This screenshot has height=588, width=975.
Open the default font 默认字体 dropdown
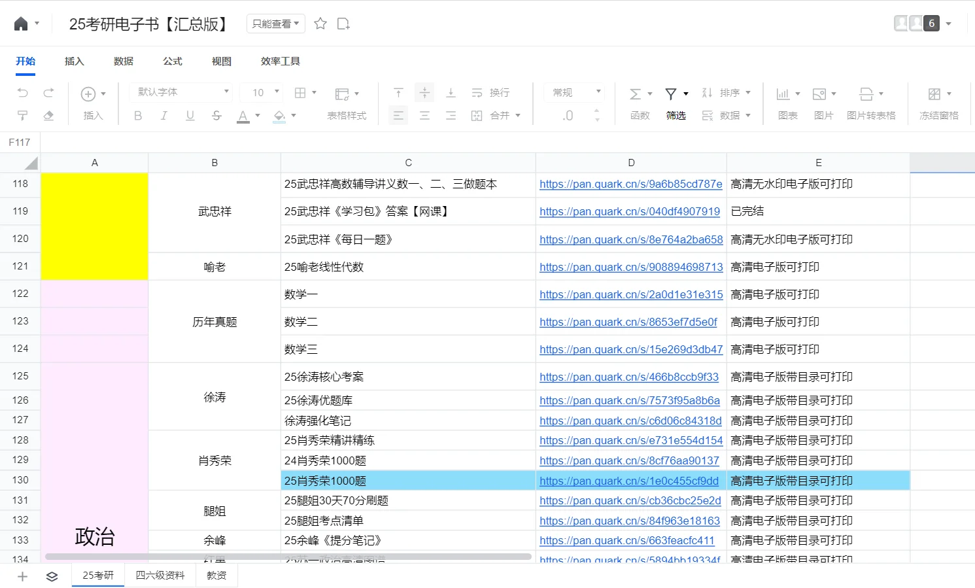tap(181, 92)
